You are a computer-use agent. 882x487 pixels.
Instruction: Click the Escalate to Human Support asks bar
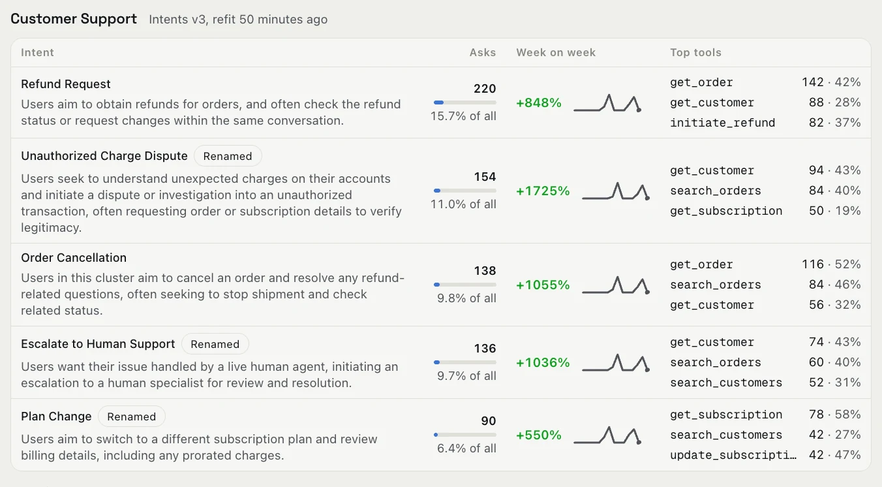point(465,362)
